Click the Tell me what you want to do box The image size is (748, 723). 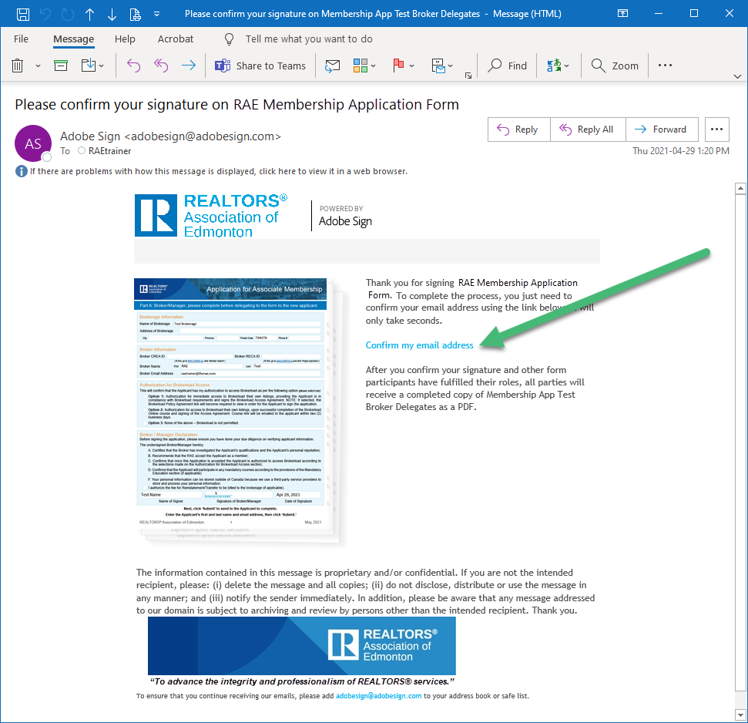(309, 39)
